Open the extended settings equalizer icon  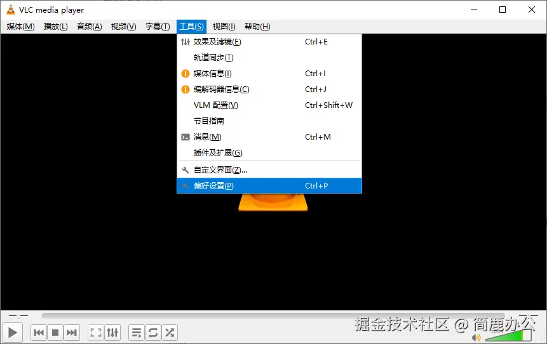(x=112, y=333)
